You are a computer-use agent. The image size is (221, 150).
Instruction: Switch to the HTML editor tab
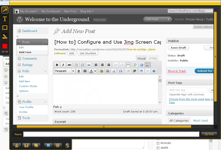click(x=153, y=59)
